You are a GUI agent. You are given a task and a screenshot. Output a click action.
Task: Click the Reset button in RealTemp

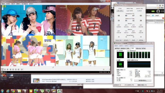click(x=134, y=40)
